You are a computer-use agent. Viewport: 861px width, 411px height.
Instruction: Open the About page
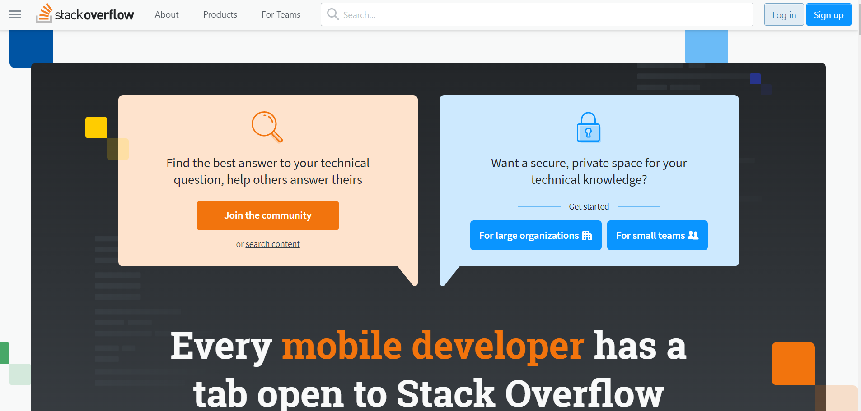(x=166, y=14)
